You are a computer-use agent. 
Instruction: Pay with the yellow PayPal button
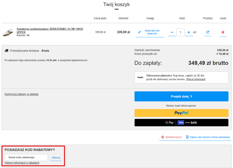point(181,113)
